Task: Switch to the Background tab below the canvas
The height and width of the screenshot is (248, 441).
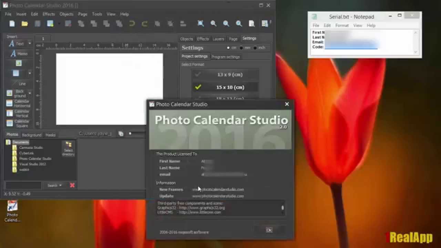Action: click(31, 135)
